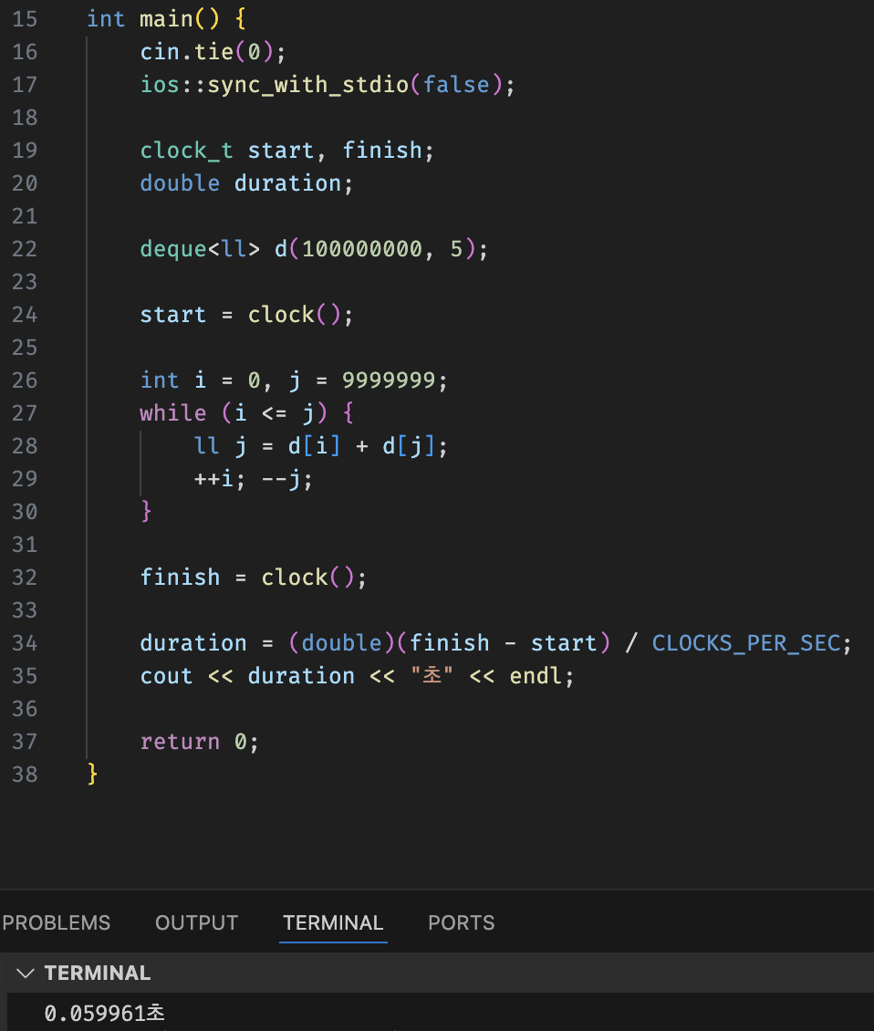Click the 'false' keyword on line 17

[456, 85]
